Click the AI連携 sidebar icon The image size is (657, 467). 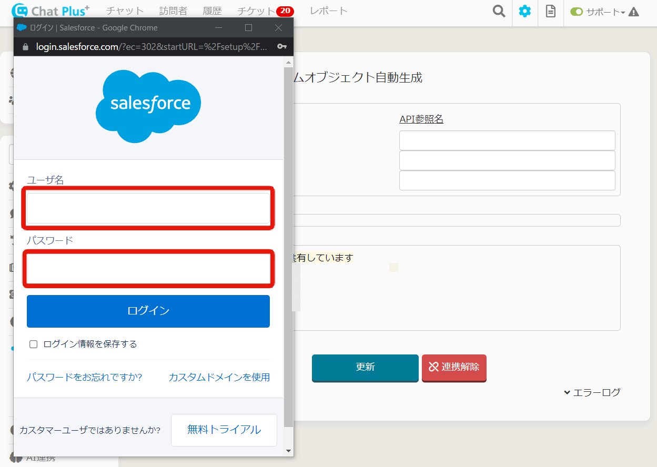pyautogui.click(x=16, y=457)
